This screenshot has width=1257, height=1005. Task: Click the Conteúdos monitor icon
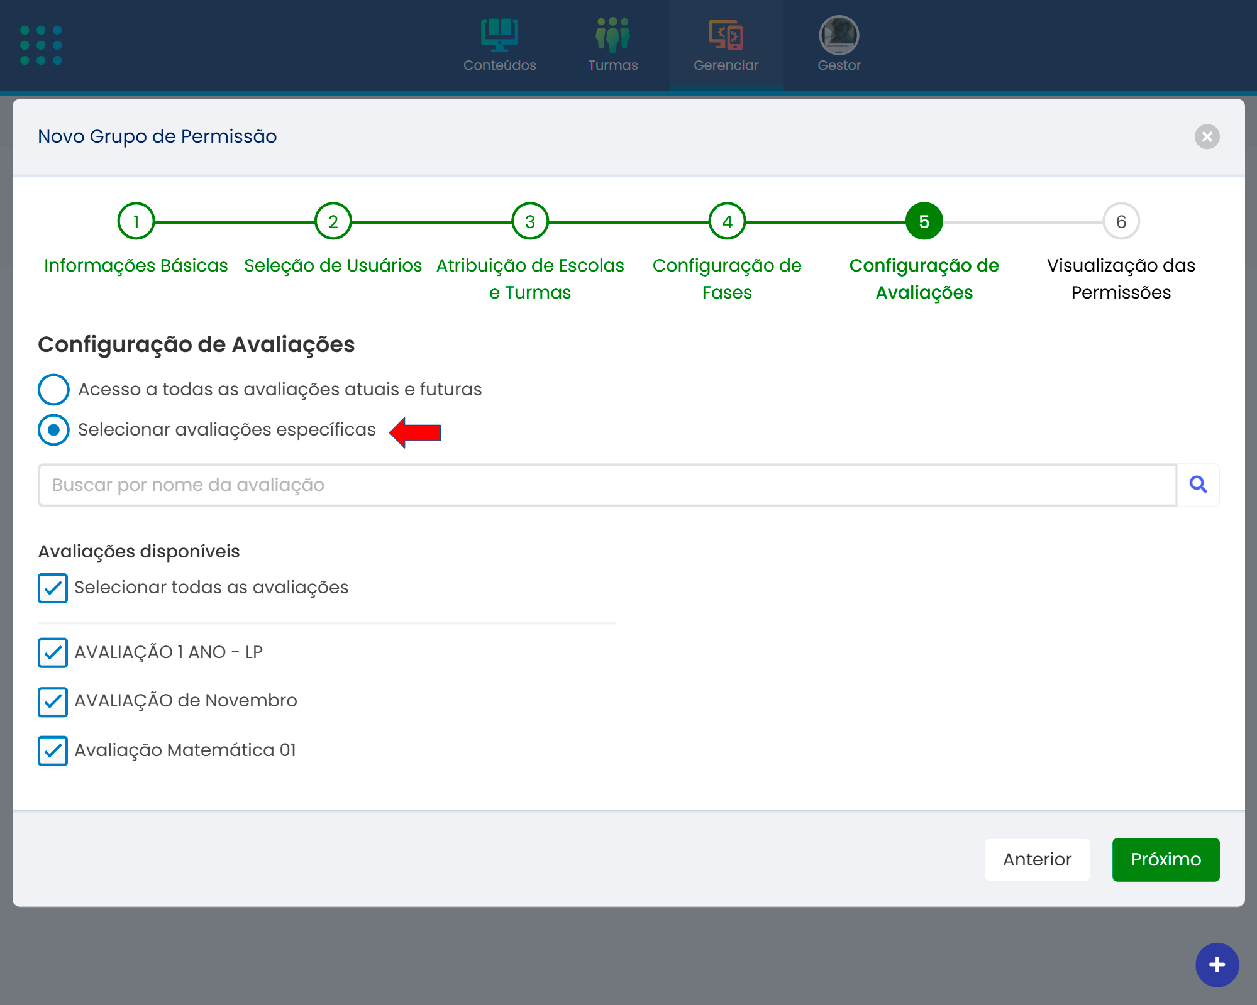click(499, 35)
